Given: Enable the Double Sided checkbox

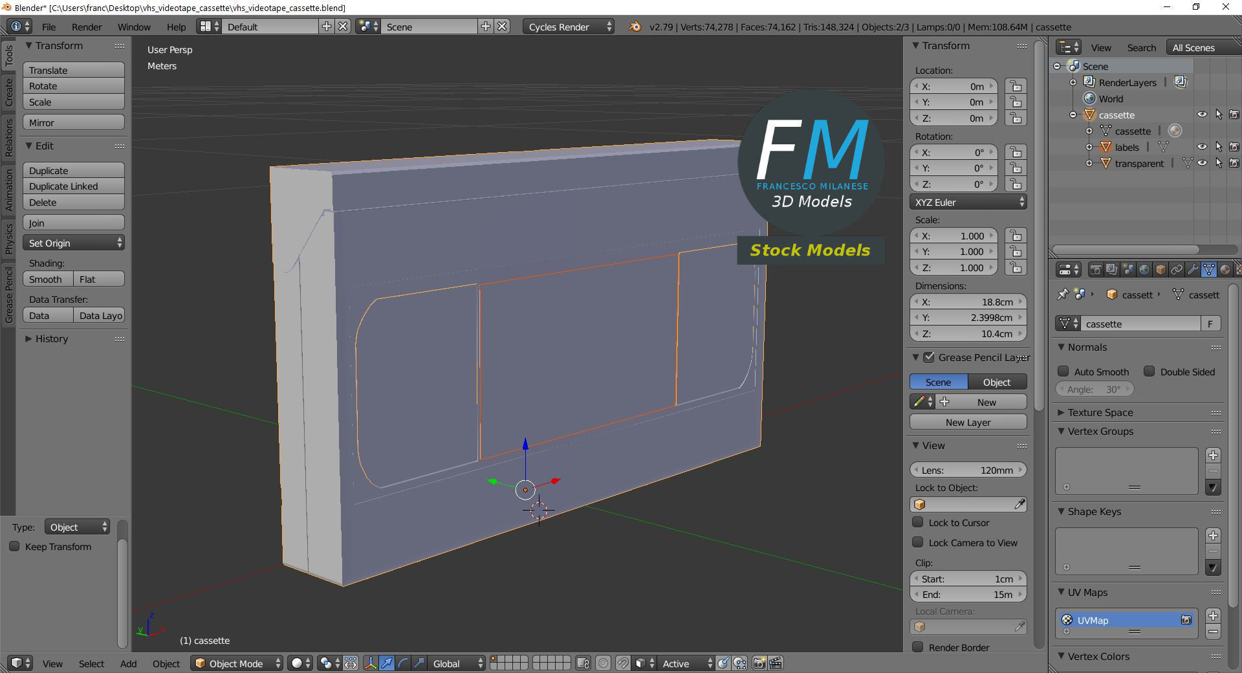Looking at the screenshot, I should click(x=1149, y=371).
